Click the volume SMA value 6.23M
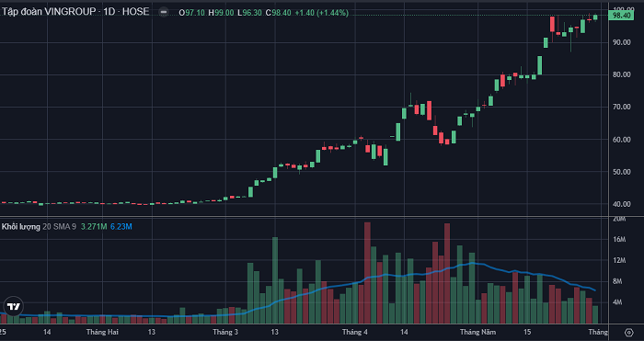The height and width of the screenshot is (341, 644). pyautogui.click(x=121, y=226)
